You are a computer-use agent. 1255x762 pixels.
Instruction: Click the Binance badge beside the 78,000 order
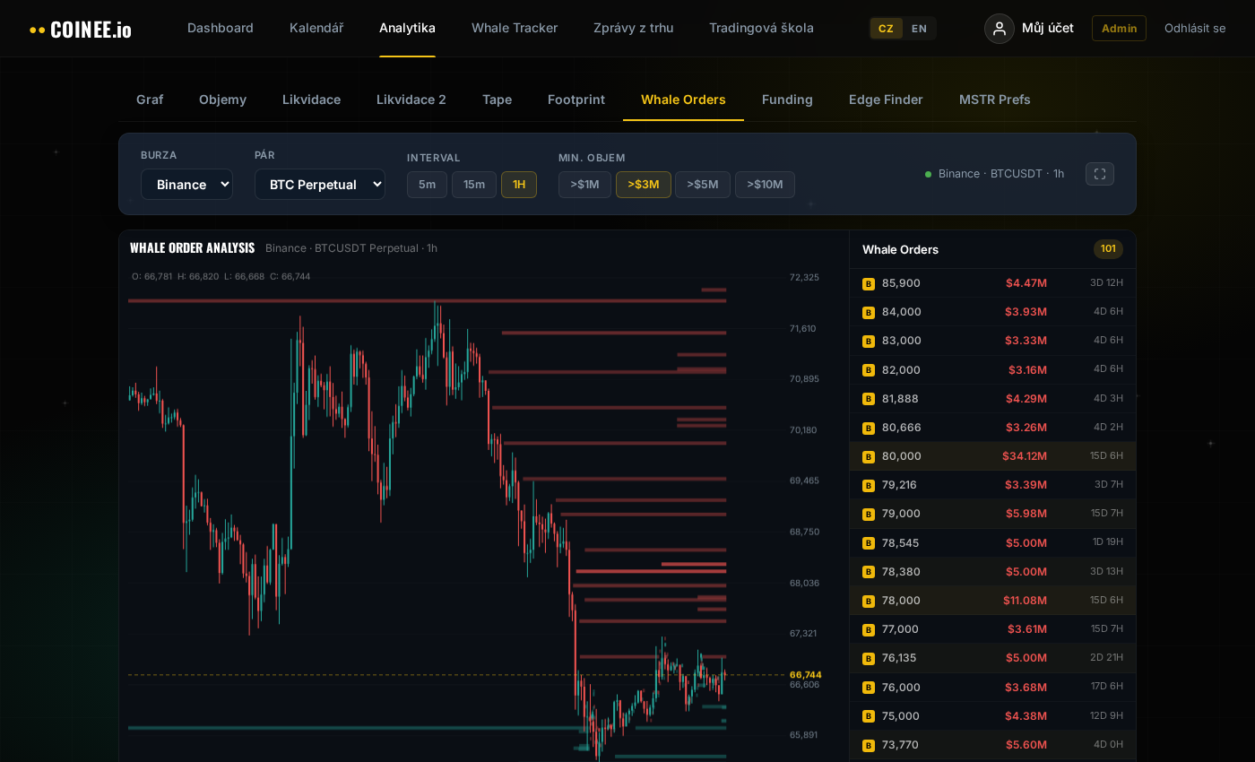pyautogui.click(x=869, y=601)
